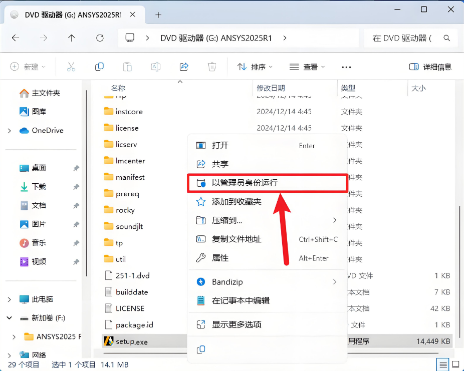The width and height of the screenshot is (464, 371).
Task: Open a new tab with plus button
Action: coord(158,15)
